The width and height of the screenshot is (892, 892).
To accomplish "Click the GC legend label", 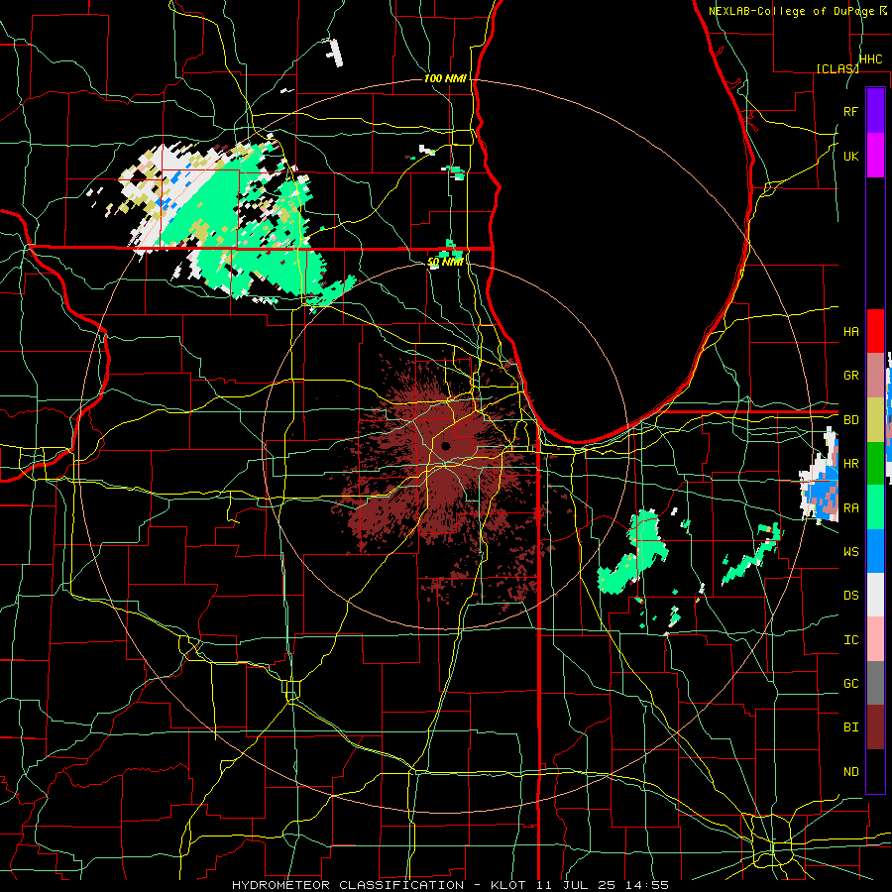I will click(x=850, y=684).
